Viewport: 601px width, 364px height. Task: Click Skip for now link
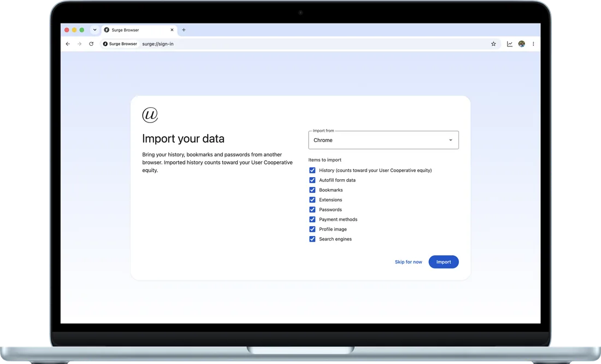[408, 262]
